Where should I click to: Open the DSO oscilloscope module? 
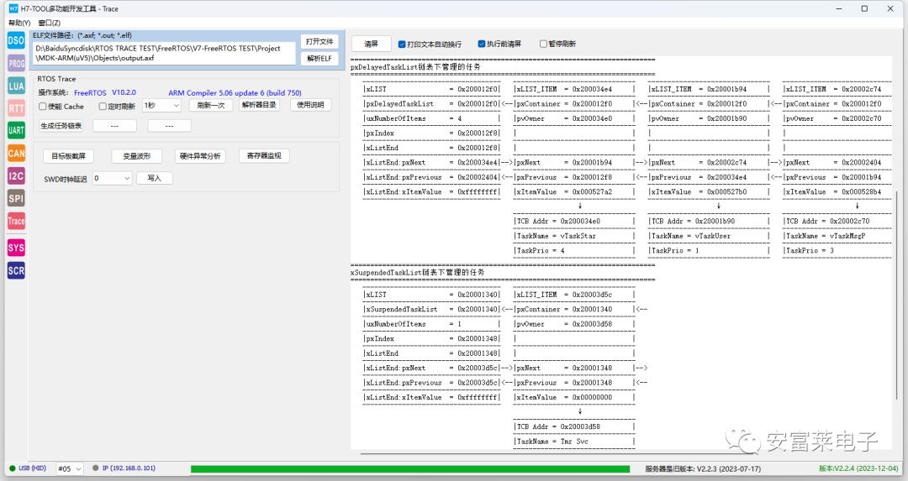click(x=16, y=40)
